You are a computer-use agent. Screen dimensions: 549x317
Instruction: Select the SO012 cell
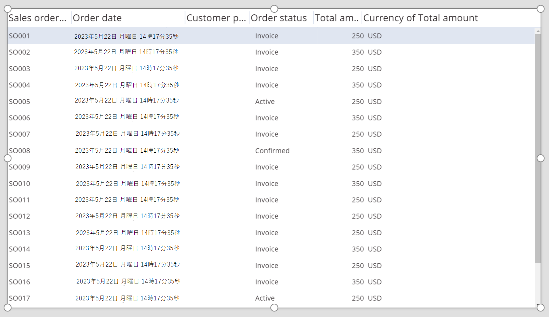[x=19, y=216]
